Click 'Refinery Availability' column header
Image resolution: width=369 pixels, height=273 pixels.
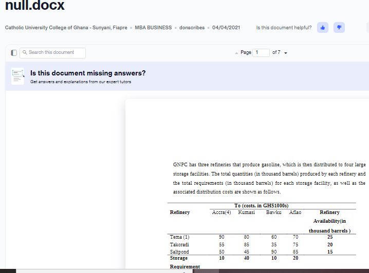pyautogui.click(x=330, y=221)
